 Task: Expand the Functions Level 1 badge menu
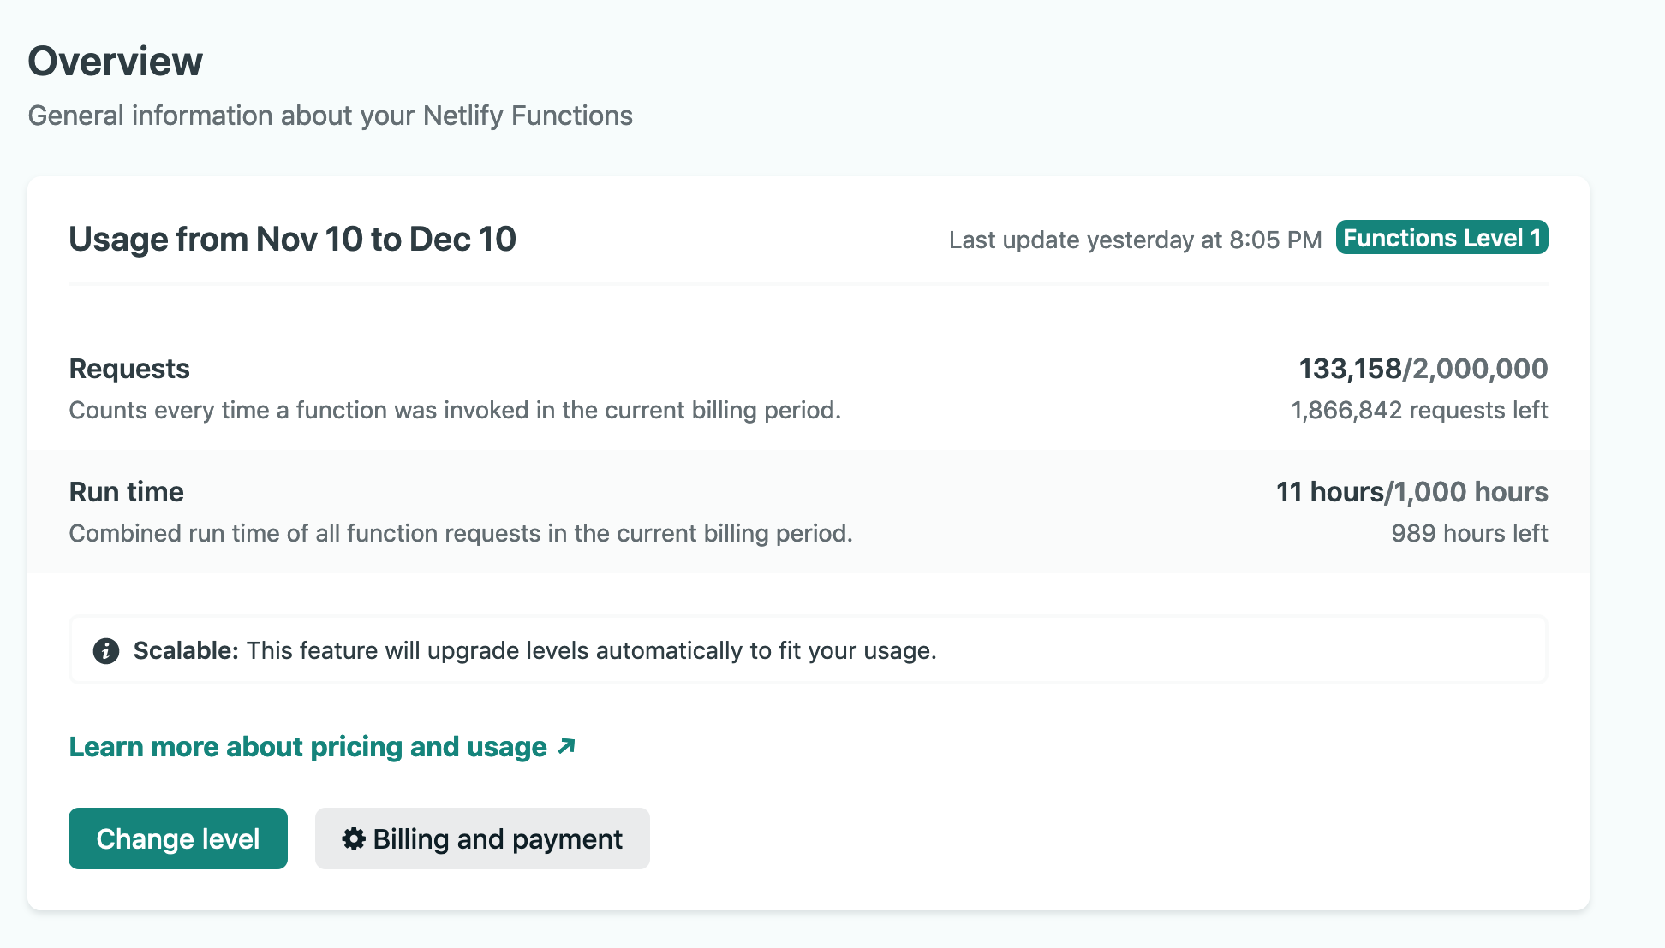(x=1441, y=238)
